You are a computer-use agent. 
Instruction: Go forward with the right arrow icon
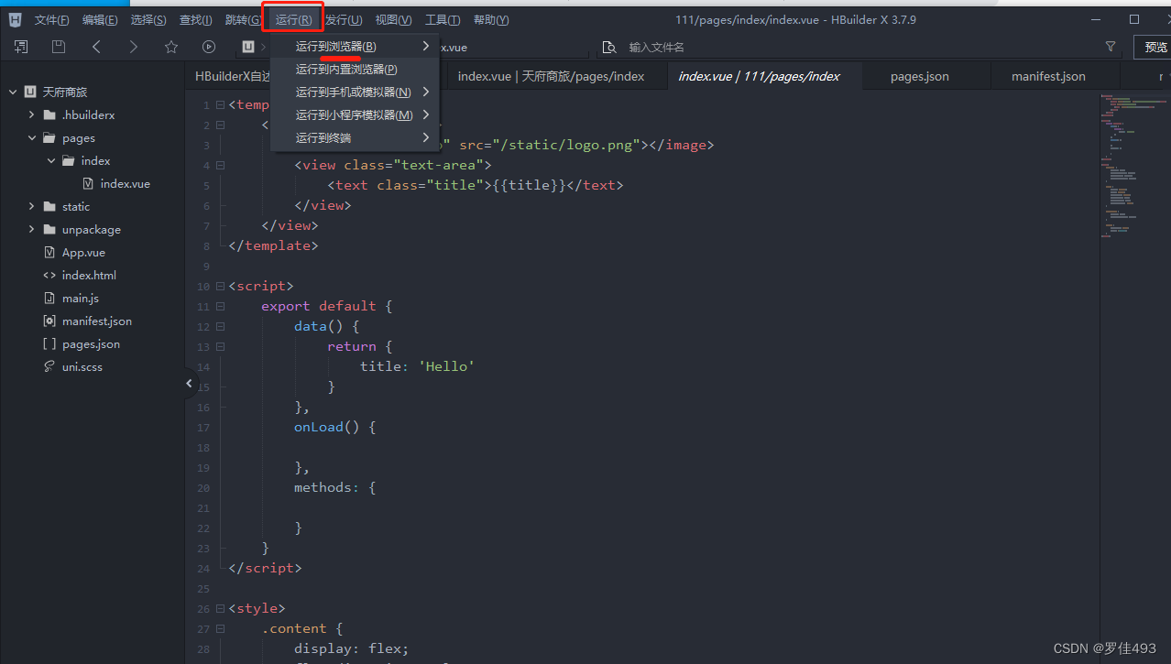[x=134, y=47]
